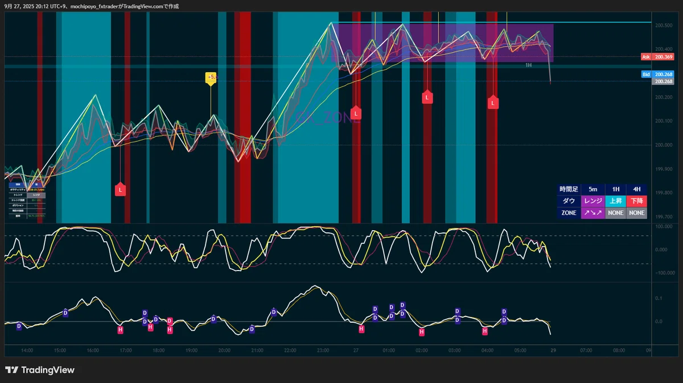Click the NONE cell under 1H
Image resolution: width=683 pixels, height=383 pixels.
point(615,213)
